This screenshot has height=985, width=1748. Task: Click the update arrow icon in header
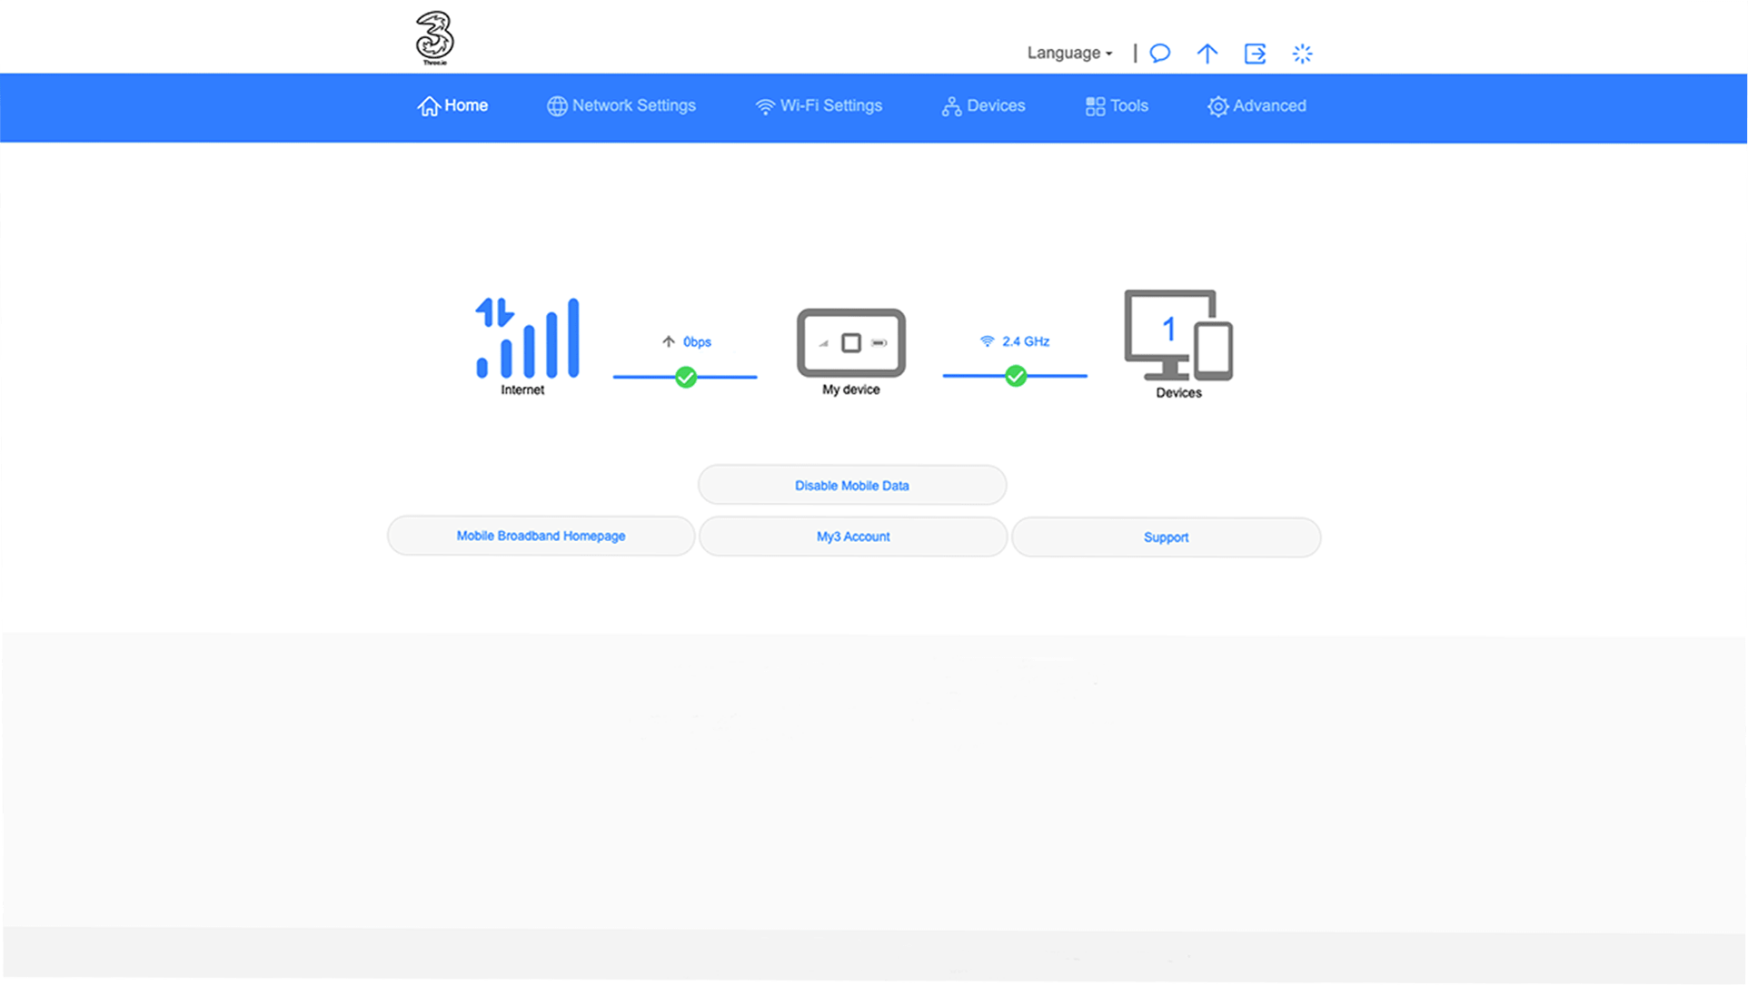tap(1207, 54)
